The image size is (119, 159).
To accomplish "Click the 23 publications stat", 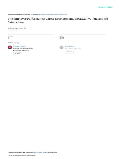I will click(x=69, y=49).
